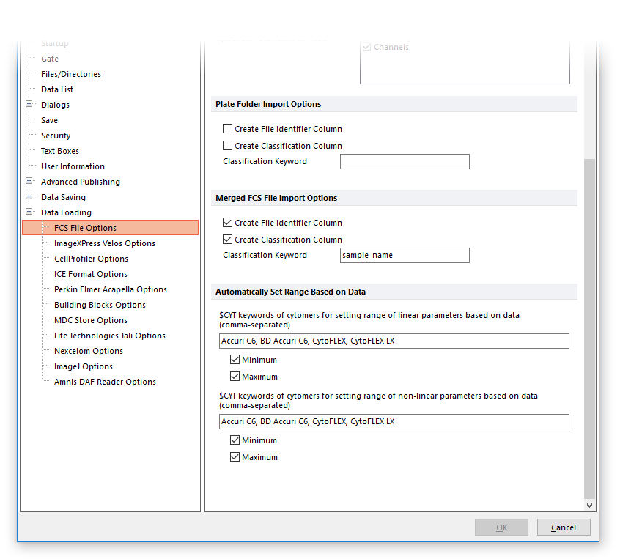Screen dimensions: 620x559
Task: Expand the Advanced Publishing node
Action: click(29, 181)
